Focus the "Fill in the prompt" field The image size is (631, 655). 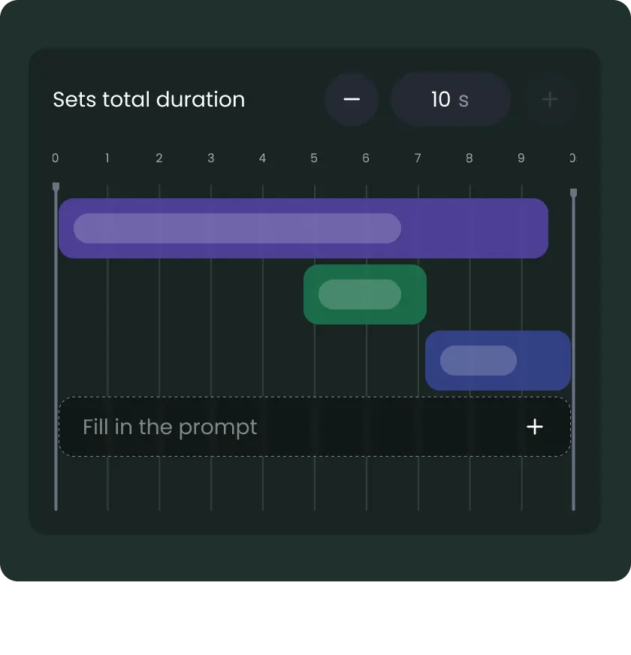click(x=285, y=427)
